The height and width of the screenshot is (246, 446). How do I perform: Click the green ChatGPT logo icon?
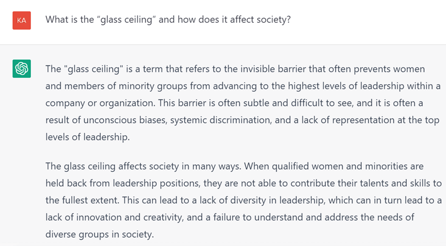[x=21, y=68]
